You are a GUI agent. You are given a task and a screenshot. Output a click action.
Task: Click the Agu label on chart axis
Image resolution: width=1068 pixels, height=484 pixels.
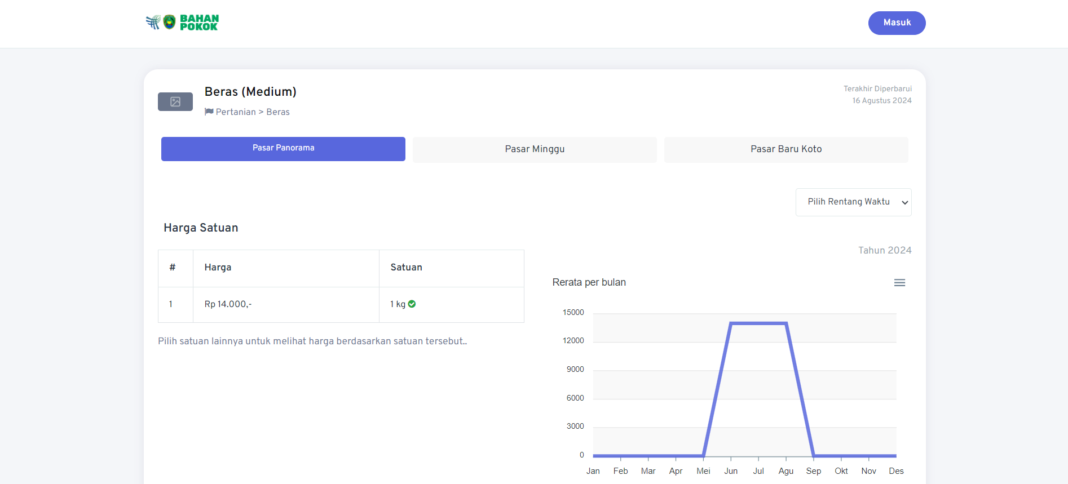[786, 471]
